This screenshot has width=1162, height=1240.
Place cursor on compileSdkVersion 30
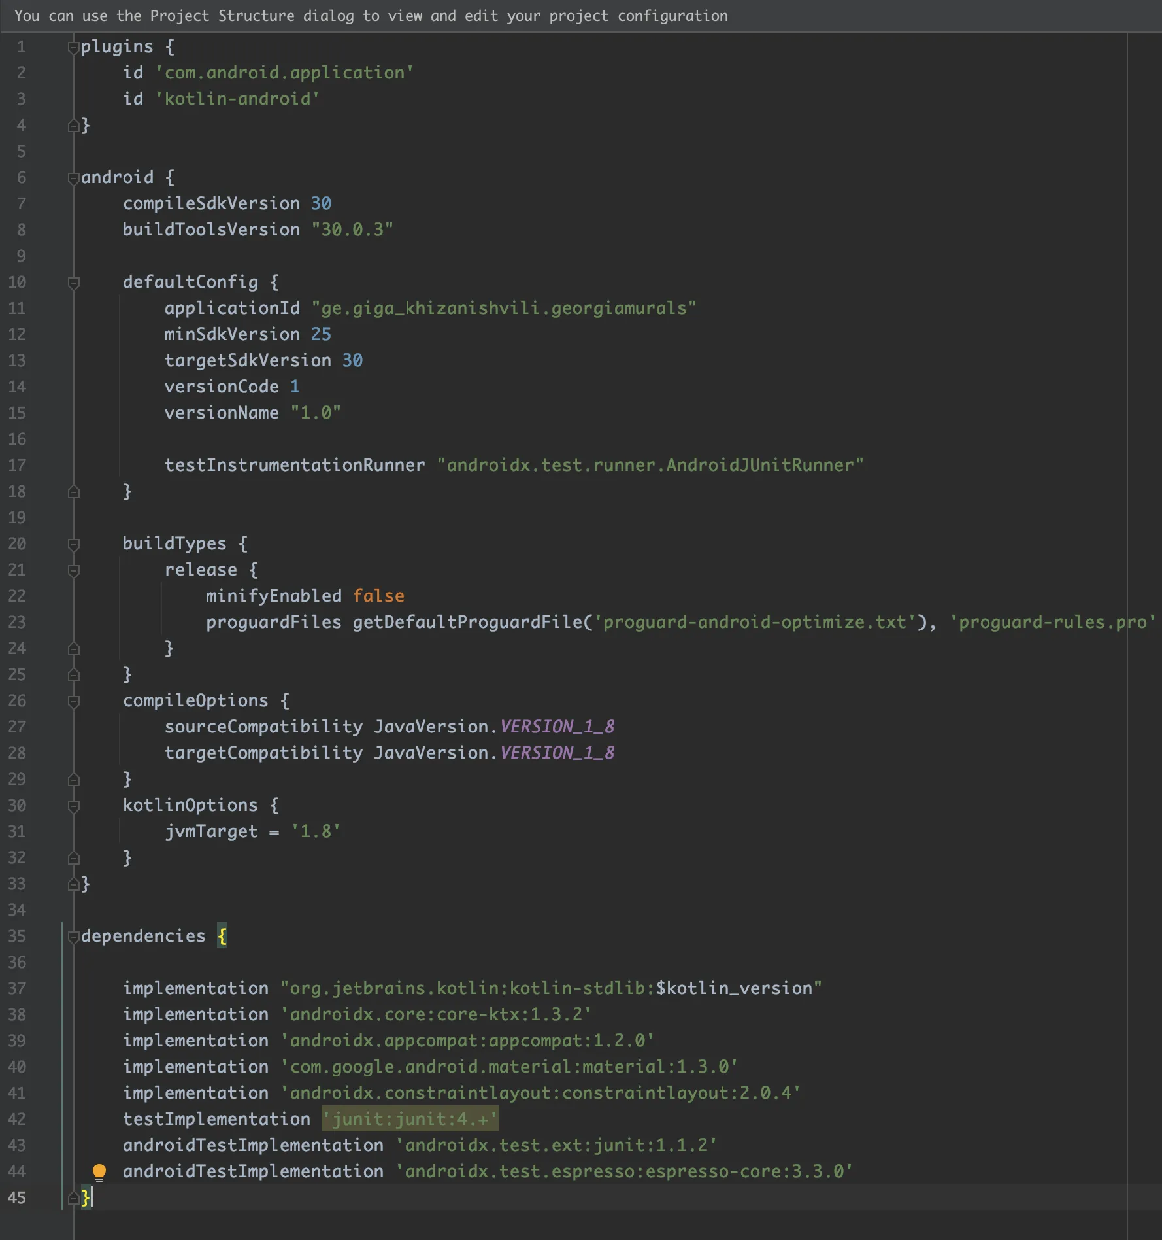pyautogui.click(x=227, y=203)
